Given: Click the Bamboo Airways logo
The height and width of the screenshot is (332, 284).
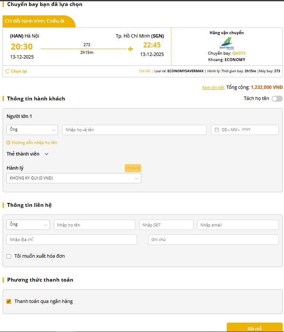Looking at the screenshot, I should click(226, 43).
